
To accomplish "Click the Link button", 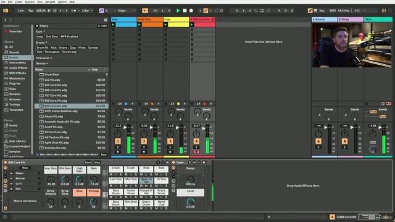I will (x=20, y=10).
